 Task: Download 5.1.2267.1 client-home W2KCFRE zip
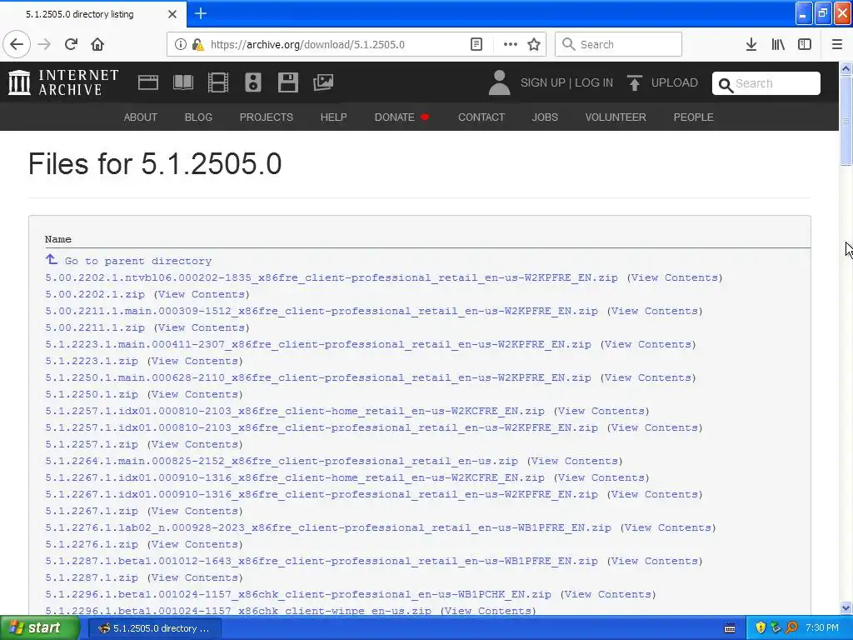(x=295, y=477)
